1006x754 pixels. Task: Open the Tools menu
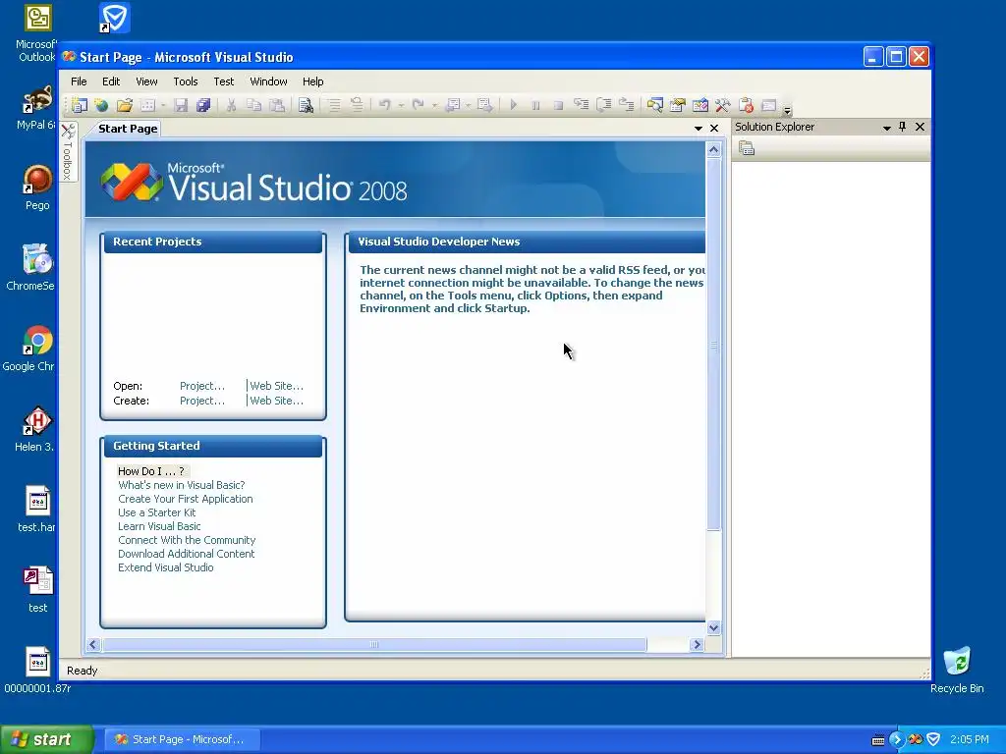[x=186, y=81]
